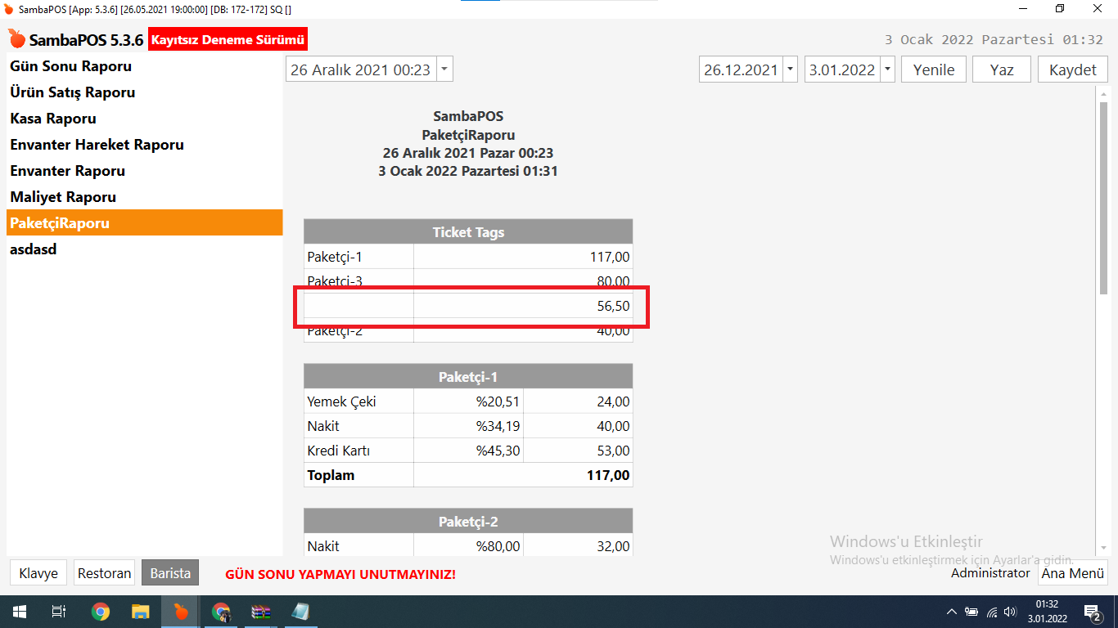Click the scrollbar down arrow

1103,549
